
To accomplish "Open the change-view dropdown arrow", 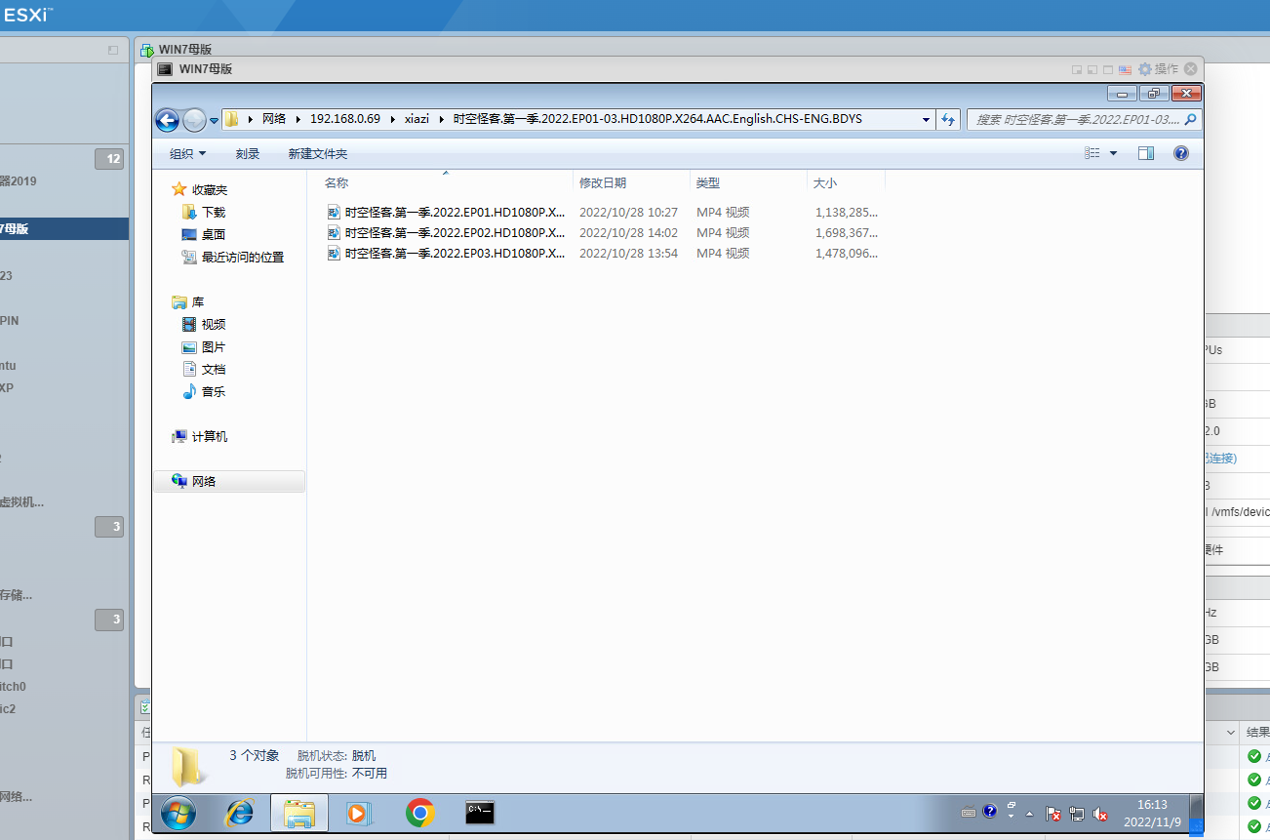I will pyautogui.click(x=1112, y=153).
